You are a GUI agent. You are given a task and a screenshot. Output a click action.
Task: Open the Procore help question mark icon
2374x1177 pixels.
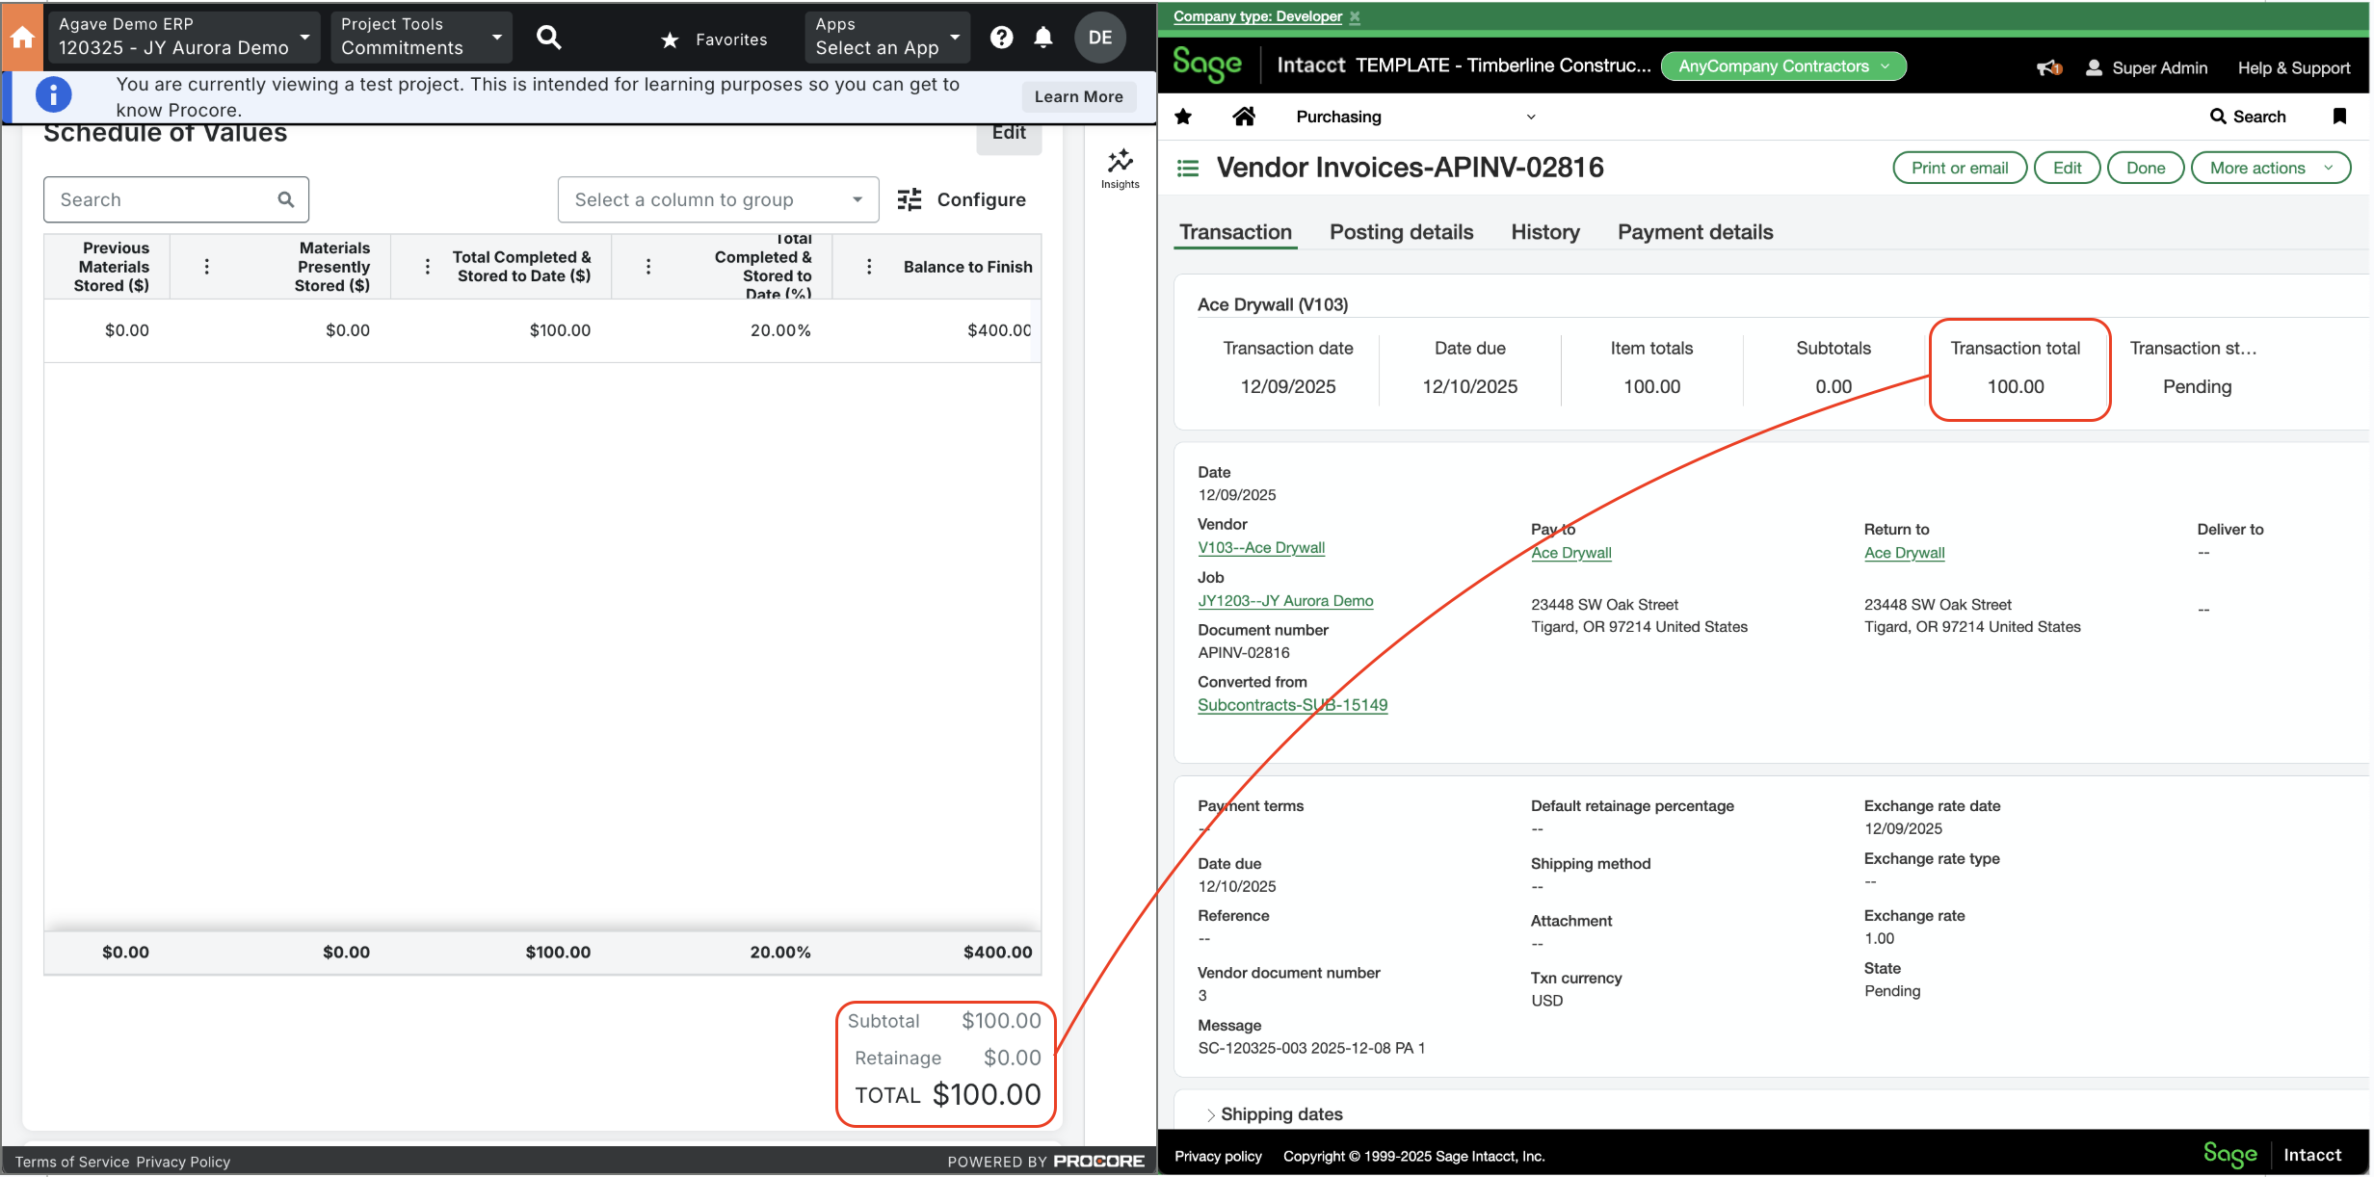[1001, 37]
